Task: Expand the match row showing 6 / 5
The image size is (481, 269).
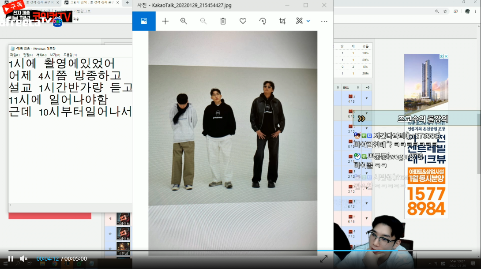Action: click(367, 218)
